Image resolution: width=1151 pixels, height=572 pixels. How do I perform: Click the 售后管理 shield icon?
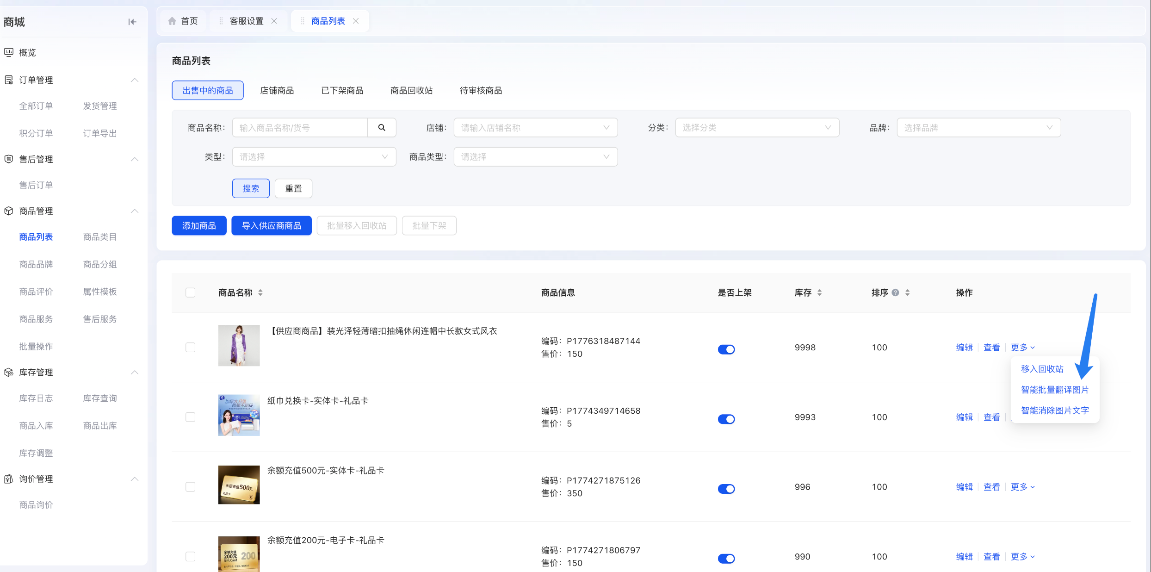[x=9, y=159]
